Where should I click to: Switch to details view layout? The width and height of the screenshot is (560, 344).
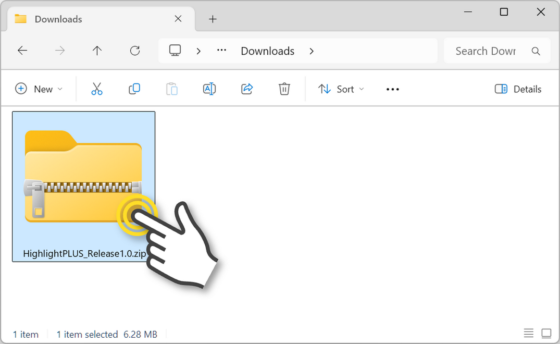click(x=528, y=333)
